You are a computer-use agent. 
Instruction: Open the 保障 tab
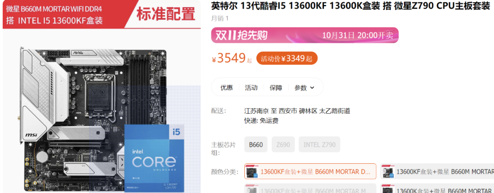[x=276, y=88]
